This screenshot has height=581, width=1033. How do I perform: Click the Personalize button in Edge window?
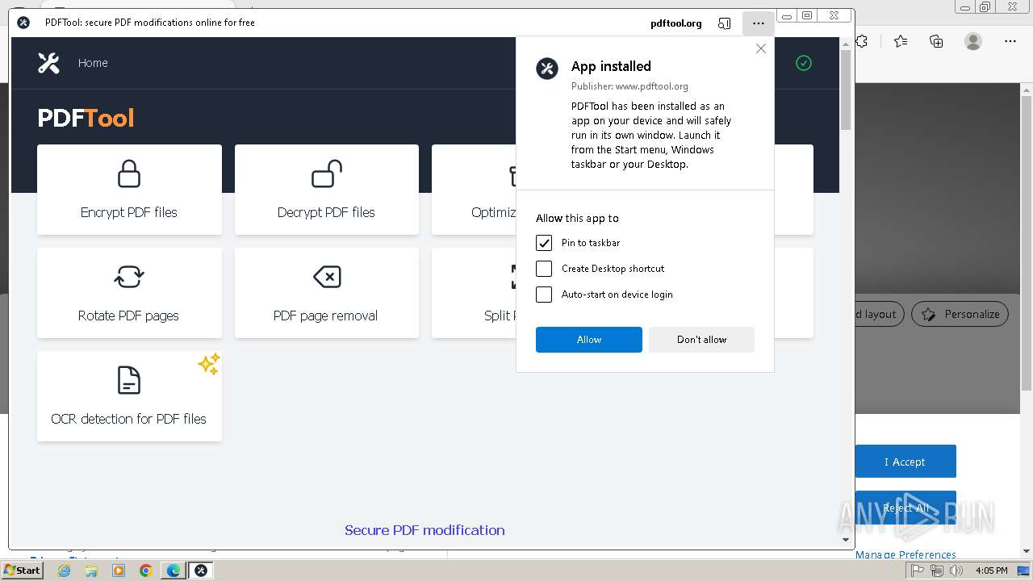pyautogui.click(x=960, y=314)
